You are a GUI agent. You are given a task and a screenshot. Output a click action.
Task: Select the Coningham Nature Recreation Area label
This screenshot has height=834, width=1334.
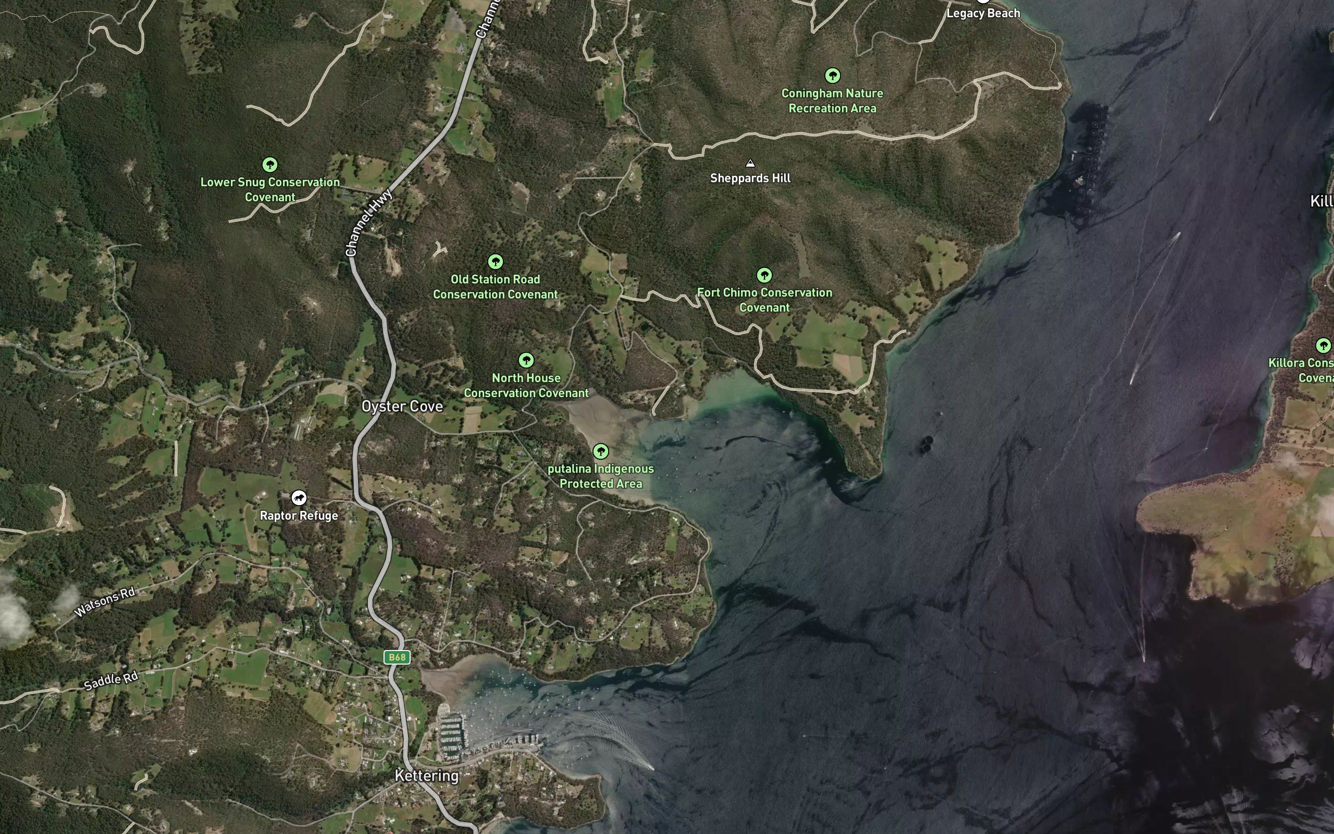coord(832,101)
